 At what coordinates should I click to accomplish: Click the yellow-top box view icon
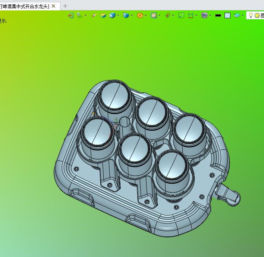click(x=103, y=16)
